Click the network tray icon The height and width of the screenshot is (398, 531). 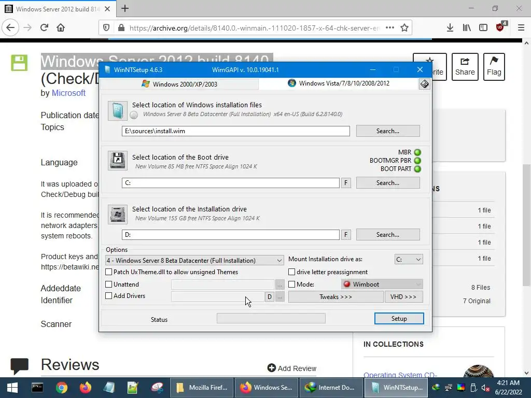(449, 388)
